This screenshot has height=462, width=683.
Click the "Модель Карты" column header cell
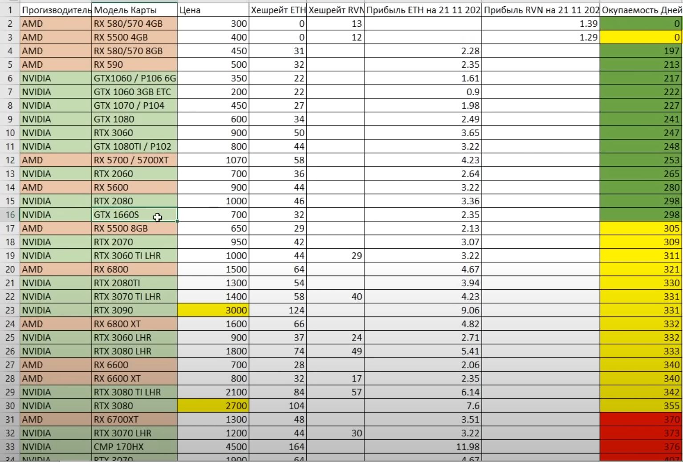coord(134,10)
